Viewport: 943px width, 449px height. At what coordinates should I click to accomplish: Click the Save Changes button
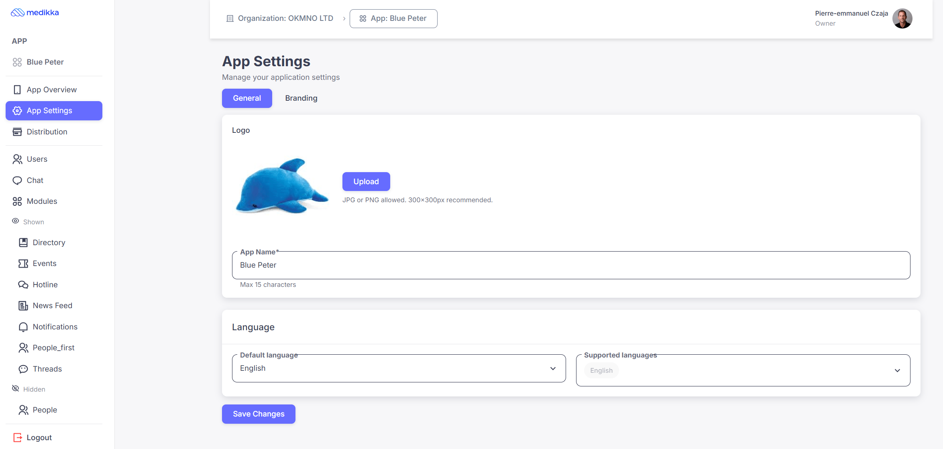point(258,414)
